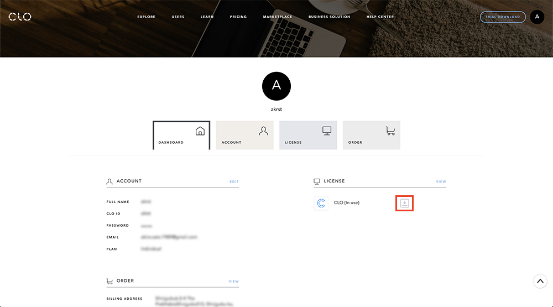Click the cart icon beside Order heading
This screenshot has height=307, width=553.
click(x=109, y=281)
